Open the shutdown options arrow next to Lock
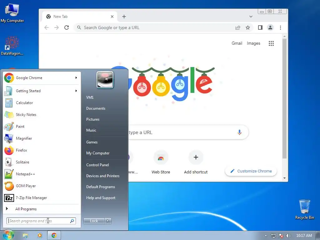The width and height of the screenshot is (320, 240). (x=108, y=221)
